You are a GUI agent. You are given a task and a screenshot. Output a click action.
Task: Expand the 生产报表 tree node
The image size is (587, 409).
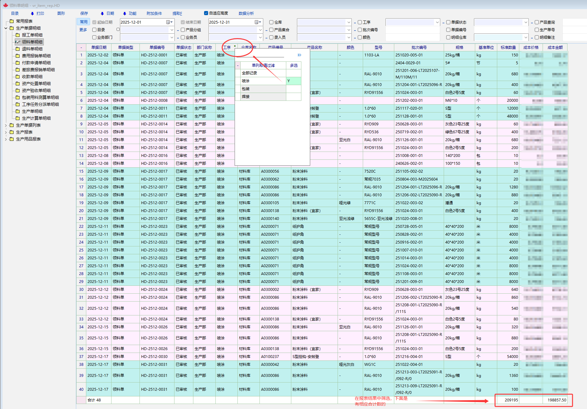coord(6,132)
